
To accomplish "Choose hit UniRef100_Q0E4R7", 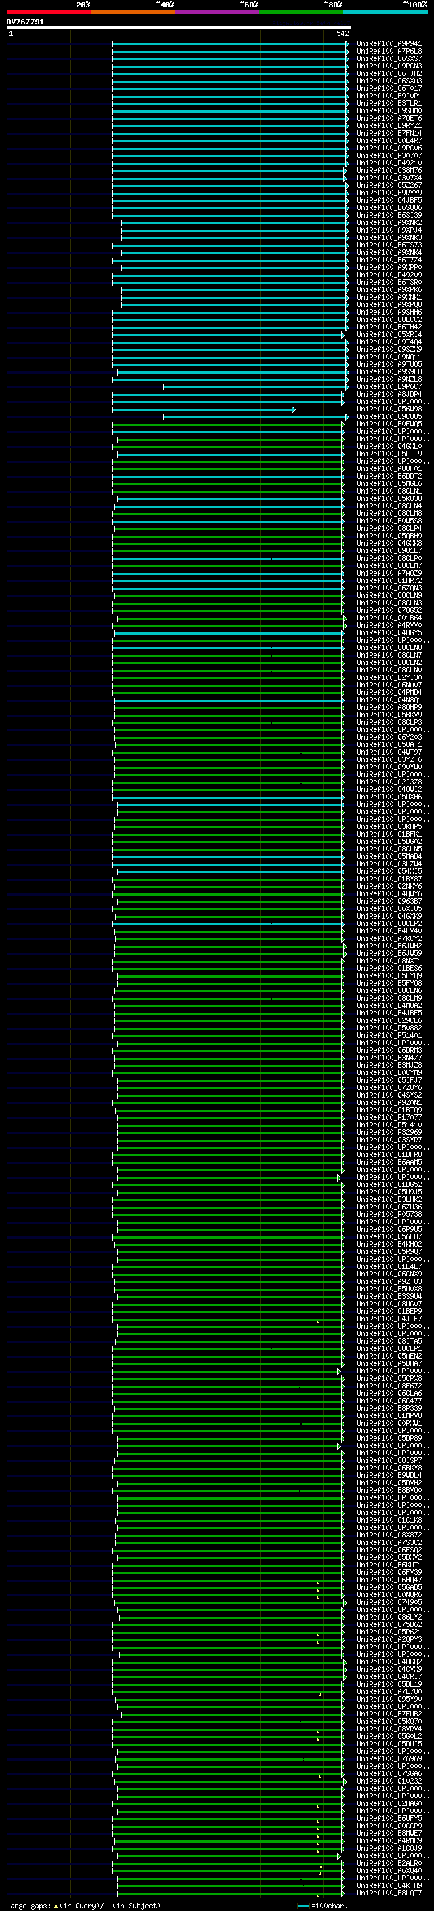I will pos(389,140).
